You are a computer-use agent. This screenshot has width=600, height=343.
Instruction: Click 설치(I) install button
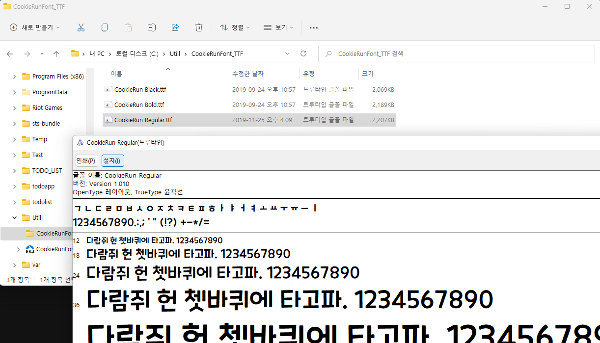(x=112, y=160)
